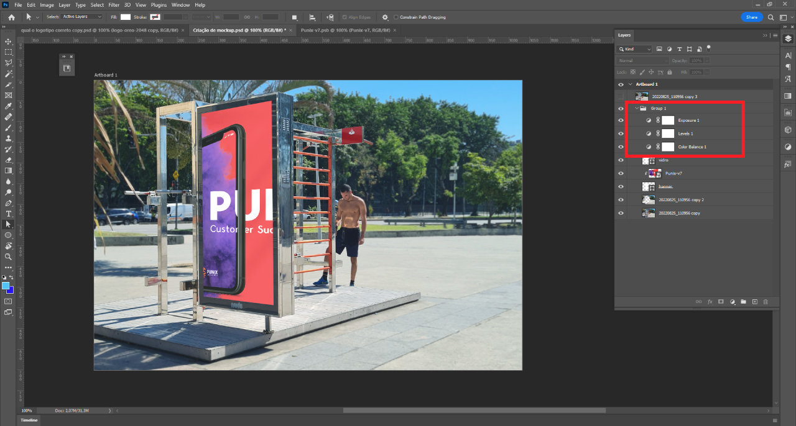Select the Magic Wand tool

tap(9, 74)
